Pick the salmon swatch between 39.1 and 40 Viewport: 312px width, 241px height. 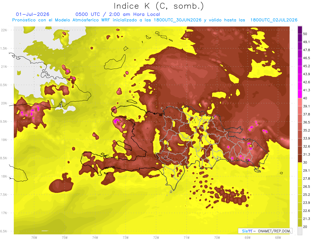pyautogui.click(x=300, y=102)
